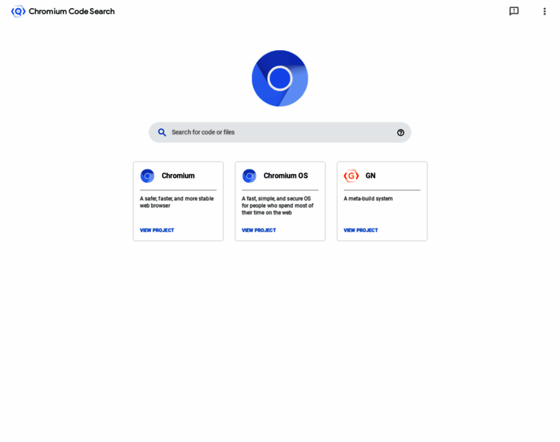Viewport: 560px width, 442px height.
Task: Open the send feedback icon
Action: click(514, 12)
